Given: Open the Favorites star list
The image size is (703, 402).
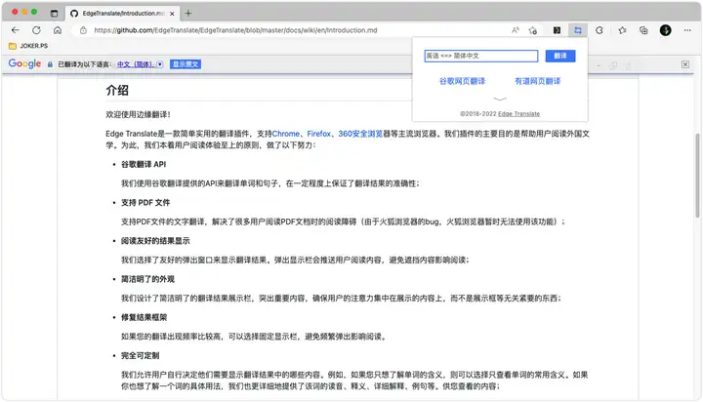Looking at the screenshot, I should [622, 30].
